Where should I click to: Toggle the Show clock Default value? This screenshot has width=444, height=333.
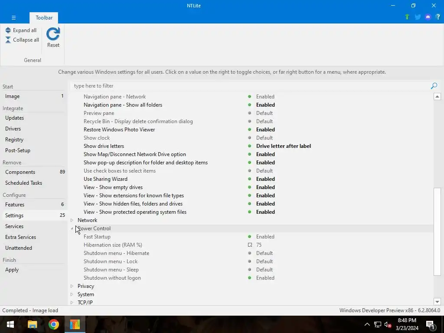[264, 138]
